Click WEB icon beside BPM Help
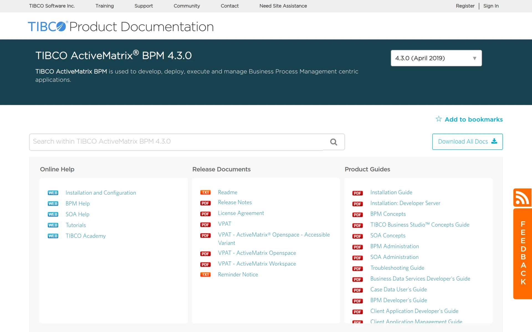This screenshot has height=332, width=532. pyautogui.click(x=53, y=204)
